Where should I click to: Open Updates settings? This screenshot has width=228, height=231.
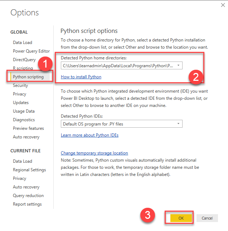[21, 103]
